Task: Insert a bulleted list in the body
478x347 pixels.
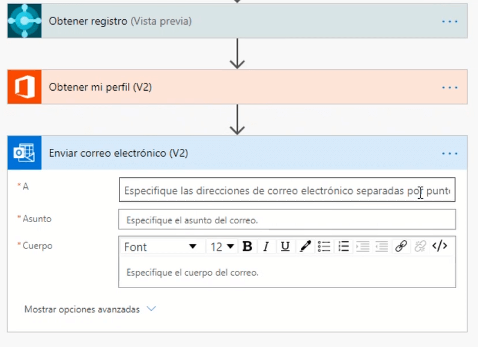Action: (324, 246)
